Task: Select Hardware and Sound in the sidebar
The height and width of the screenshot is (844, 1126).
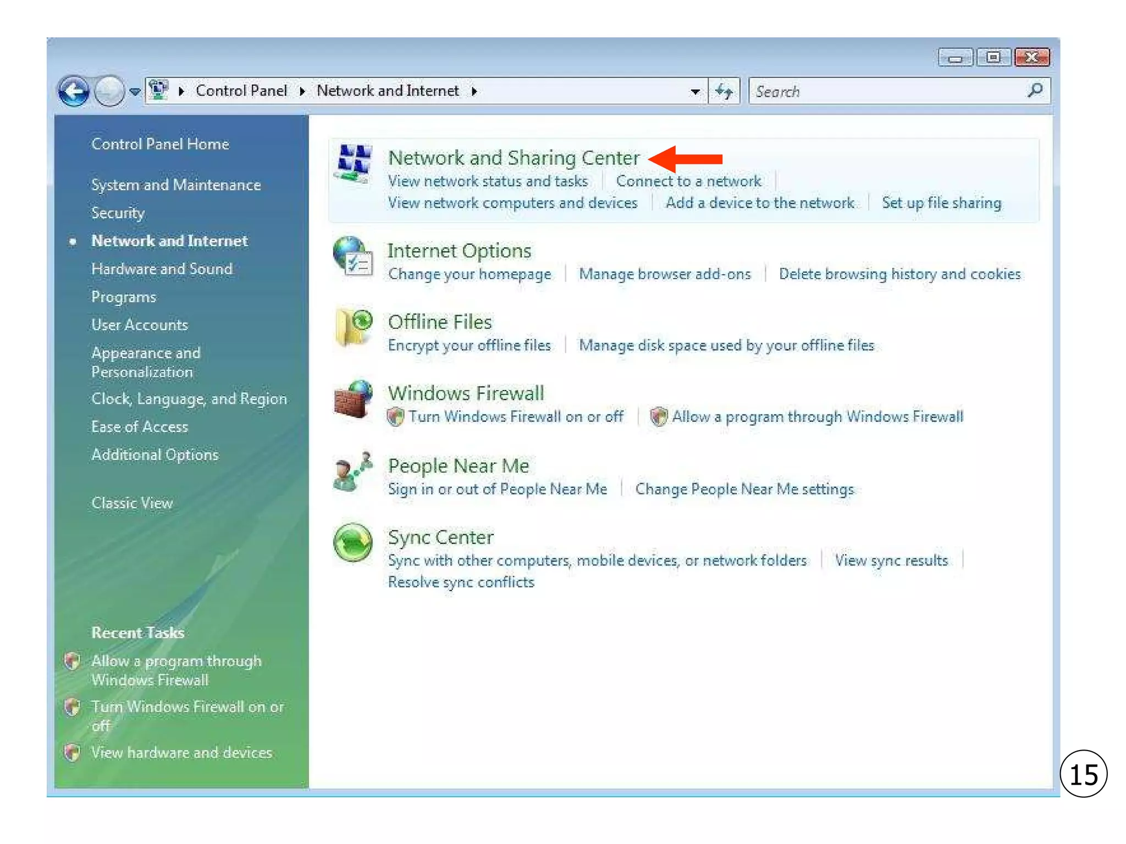Action: point(162,269)
